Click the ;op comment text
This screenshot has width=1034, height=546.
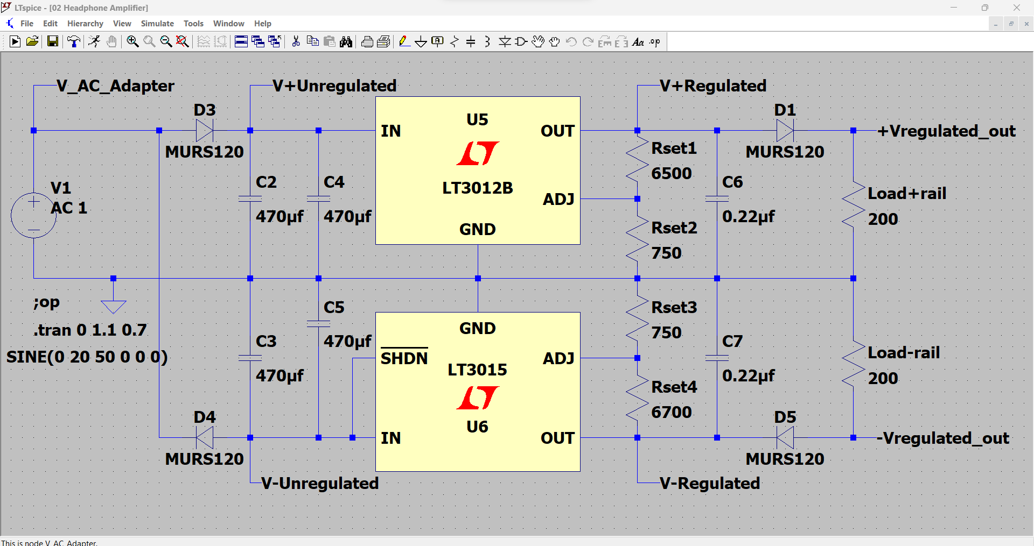point(46,303)
